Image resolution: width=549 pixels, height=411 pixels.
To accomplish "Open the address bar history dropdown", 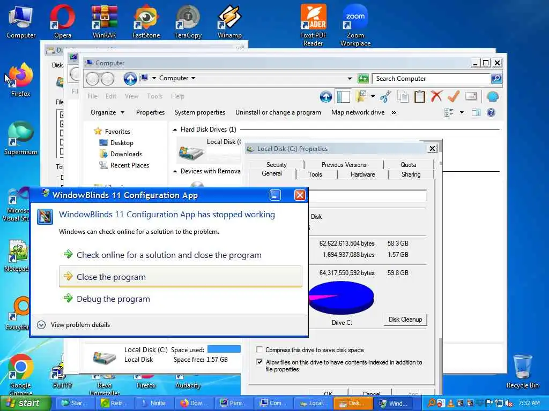I will click(x=350, y=79).
